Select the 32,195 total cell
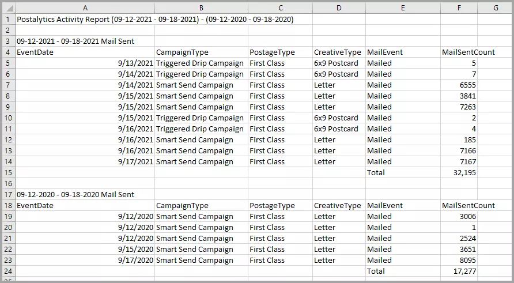This screenshot has width=514, height=283. [x=459, y=172]
